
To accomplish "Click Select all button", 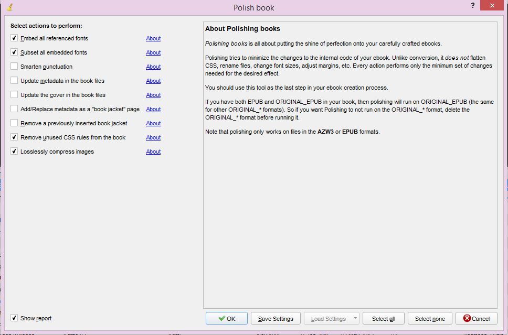I will 383,319.
